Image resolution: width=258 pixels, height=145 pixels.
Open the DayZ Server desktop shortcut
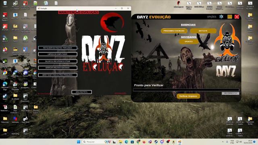(25, 108)
